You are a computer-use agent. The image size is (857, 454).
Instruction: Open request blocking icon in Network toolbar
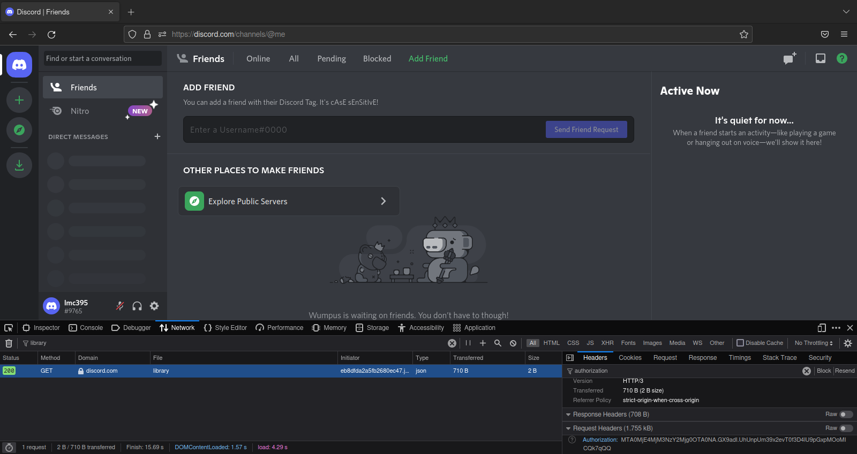(513, 343)
